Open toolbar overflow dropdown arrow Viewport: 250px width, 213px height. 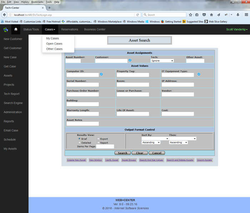[x=231, y=15]
